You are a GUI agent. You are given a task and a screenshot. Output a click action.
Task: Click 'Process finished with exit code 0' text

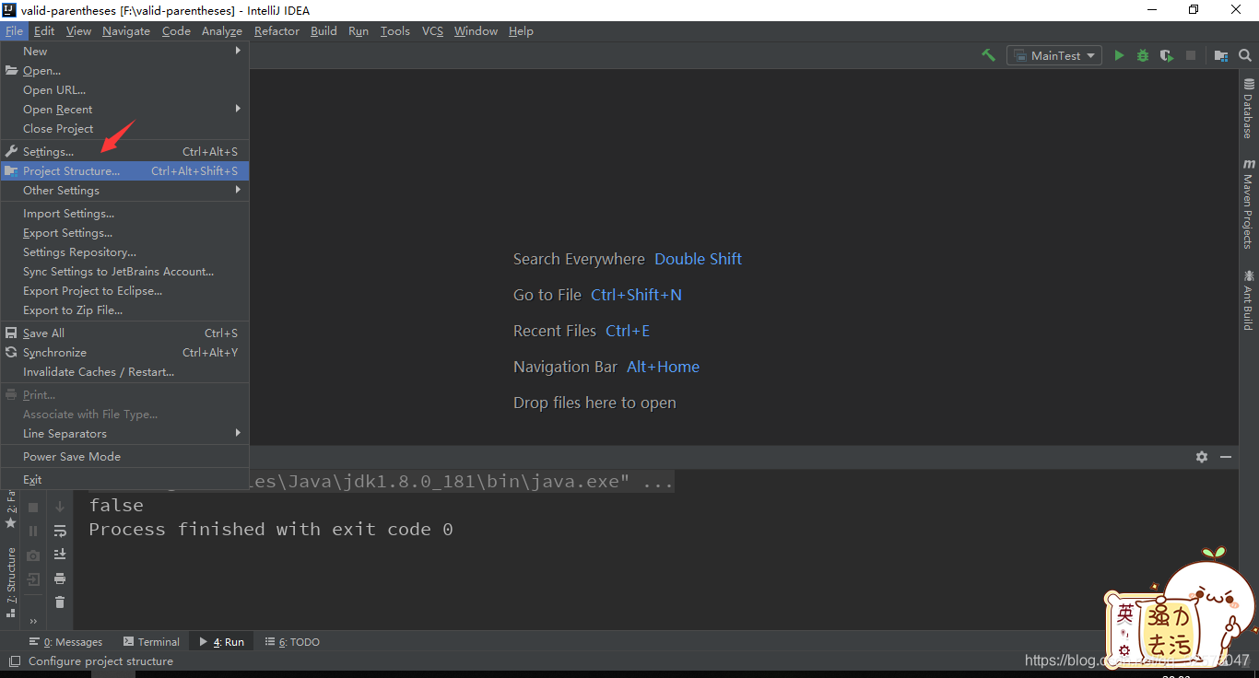point(271,530)
